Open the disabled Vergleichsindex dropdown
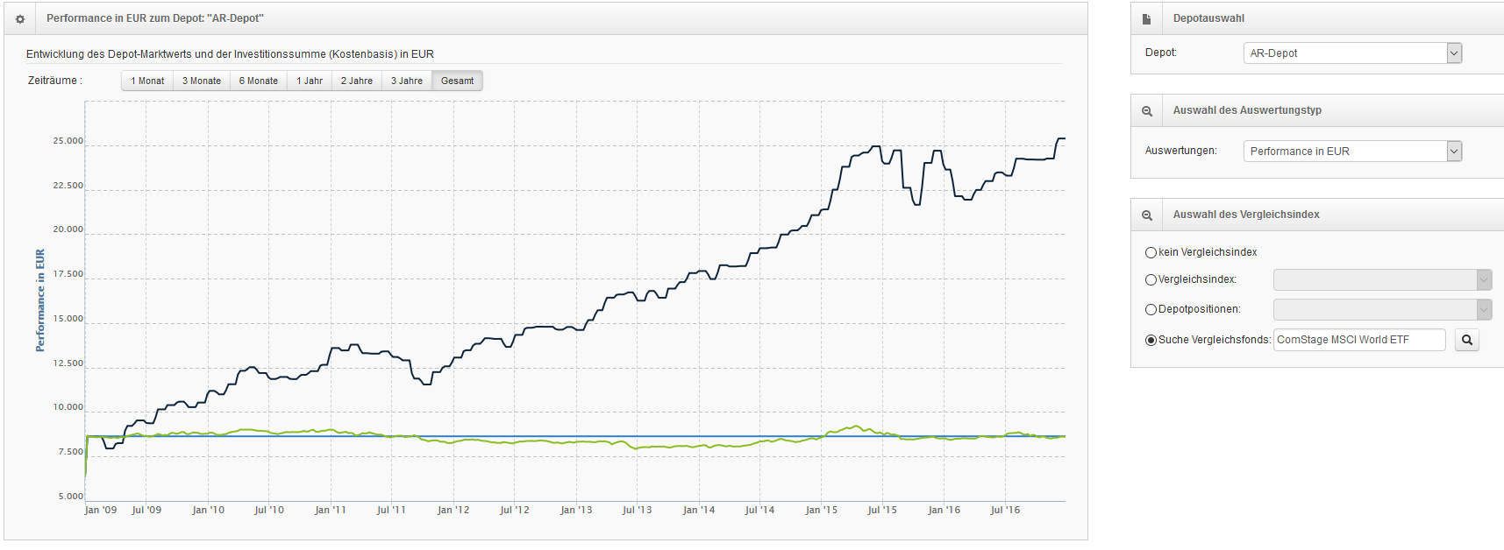This screenshot has width=1504, height=550. 1382,280
